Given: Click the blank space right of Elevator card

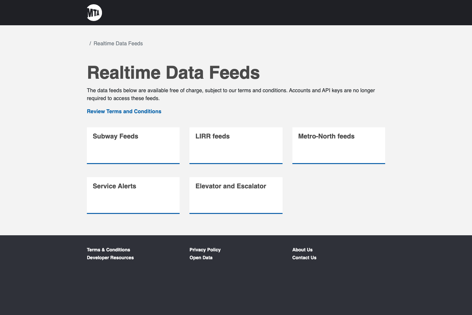Looking at the screenshot, I should 338,195.
